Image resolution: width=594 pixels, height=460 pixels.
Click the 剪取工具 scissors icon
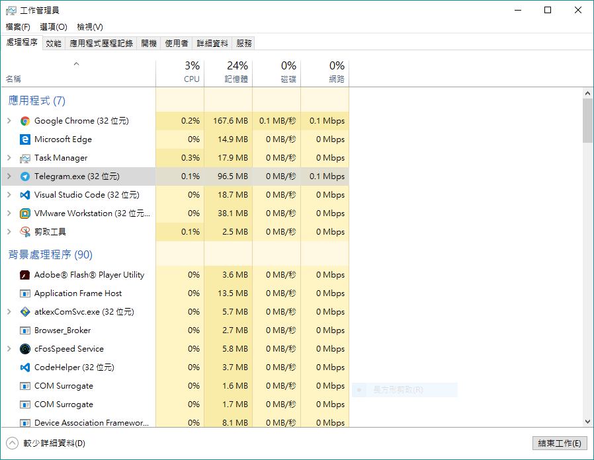tap(25, 232)
